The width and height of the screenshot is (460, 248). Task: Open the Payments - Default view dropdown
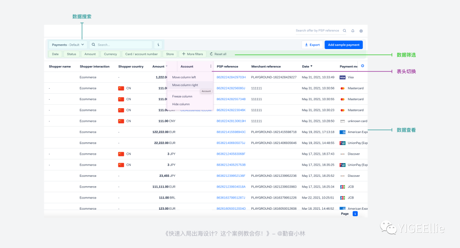click(68, 45)
